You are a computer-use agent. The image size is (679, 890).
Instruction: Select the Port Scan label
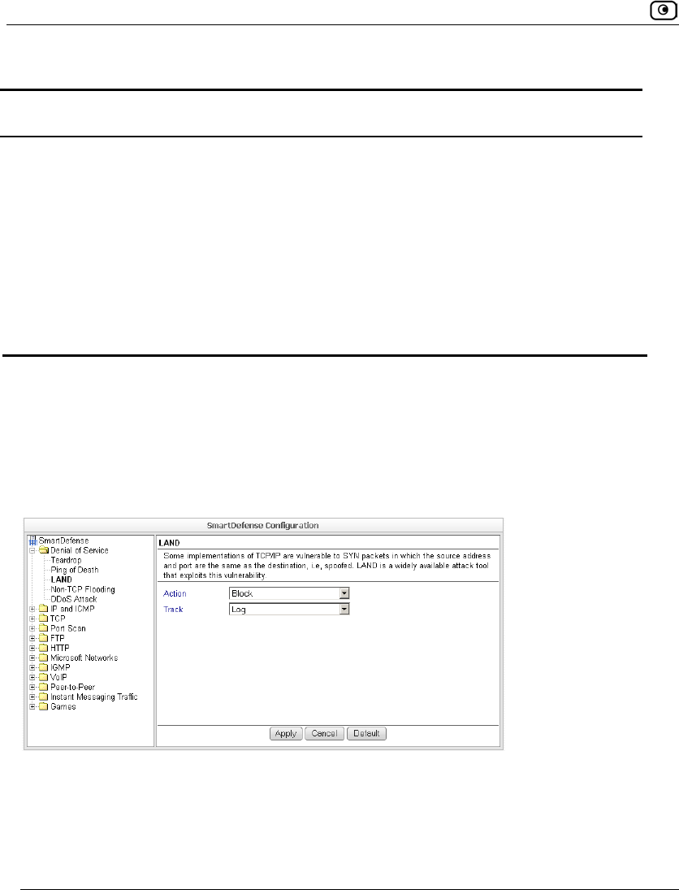point(68,628)
